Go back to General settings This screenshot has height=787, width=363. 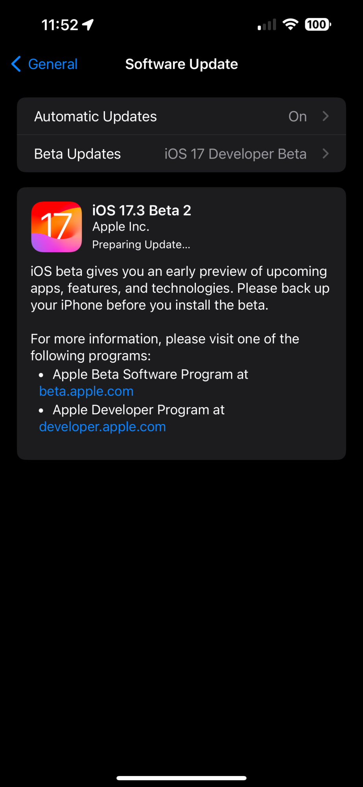click(x=44, y=64)
